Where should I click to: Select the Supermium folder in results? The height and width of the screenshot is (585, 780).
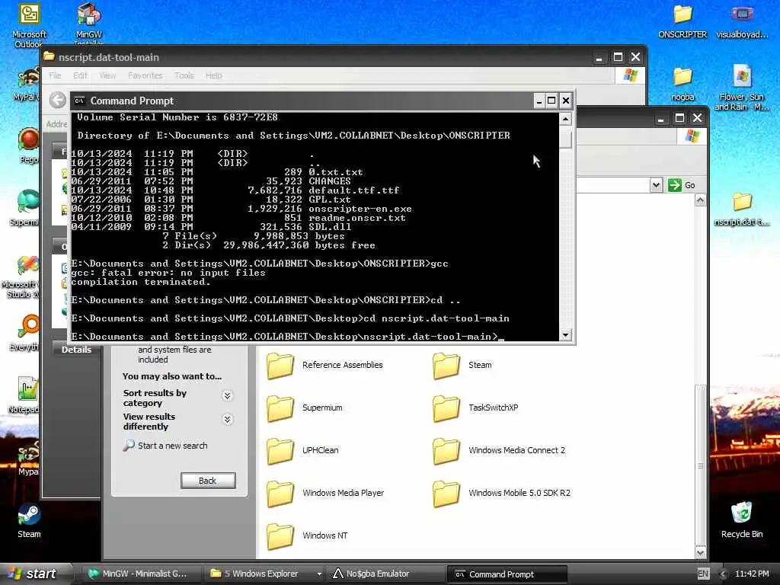[x=305, y=408]
